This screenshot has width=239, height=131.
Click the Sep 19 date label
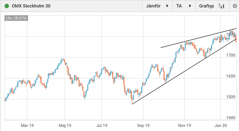pyautogui.click(x=143, y=125)
